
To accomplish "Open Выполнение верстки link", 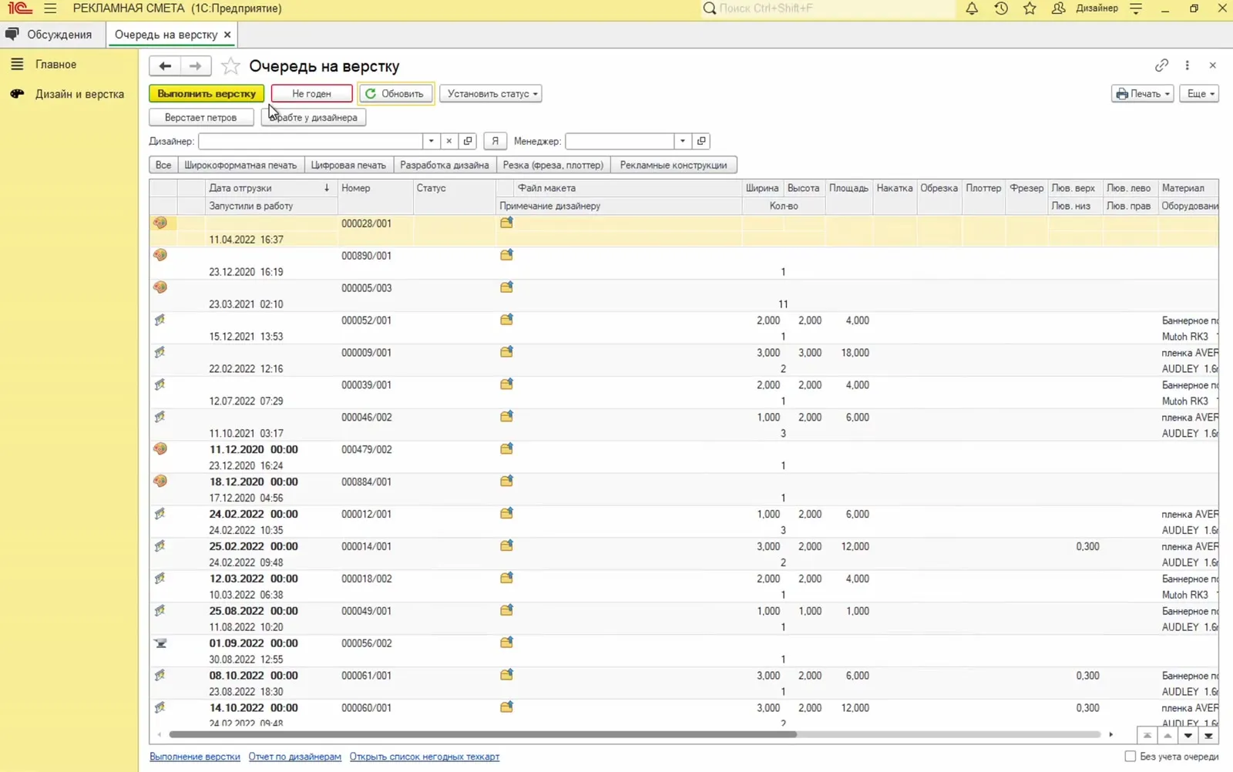I will coord(195,757).
